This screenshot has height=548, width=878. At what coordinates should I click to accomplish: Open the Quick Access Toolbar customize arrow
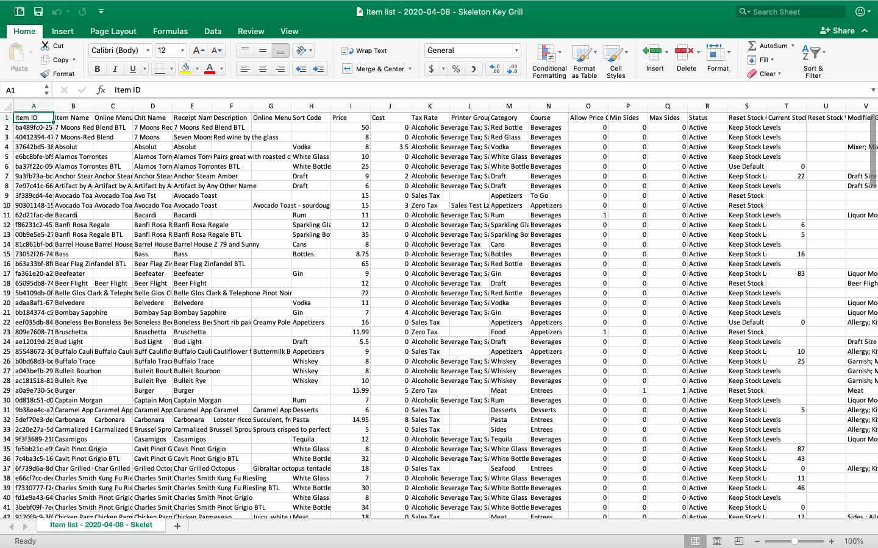pos(101,12)
